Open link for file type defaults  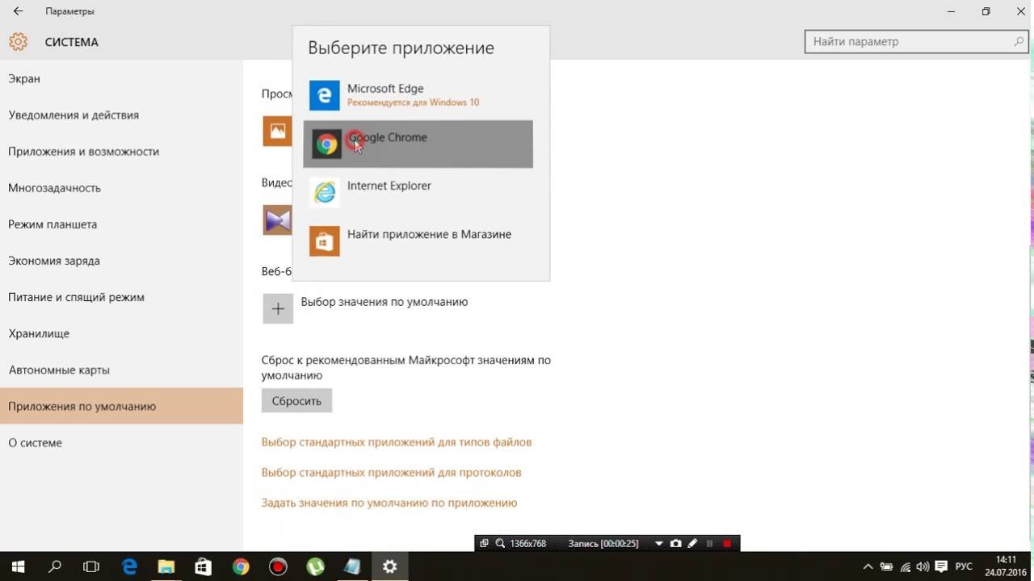pos(397,442)
